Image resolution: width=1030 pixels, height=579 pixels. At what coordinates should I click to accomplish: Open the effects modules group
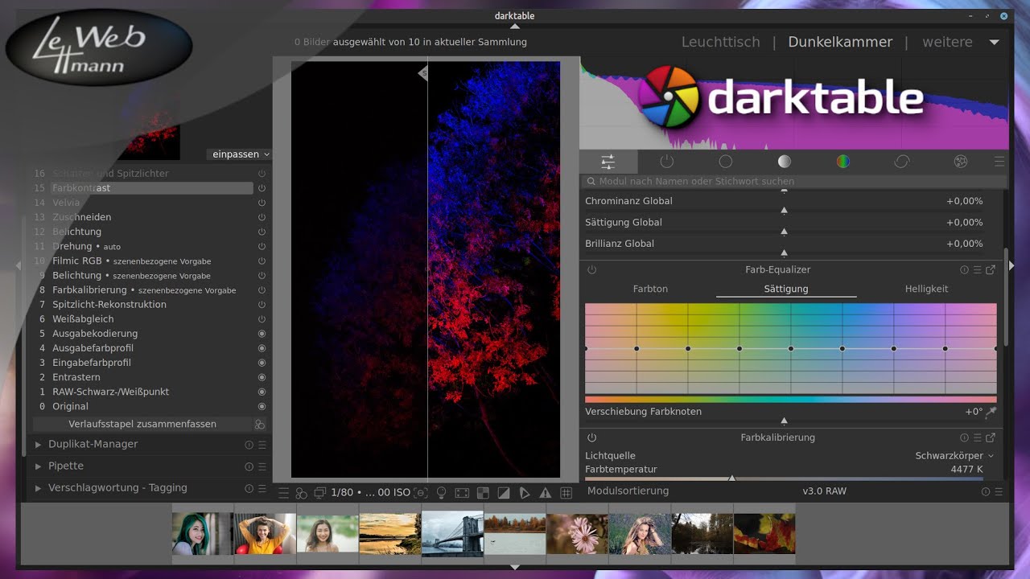coord(960,162)
